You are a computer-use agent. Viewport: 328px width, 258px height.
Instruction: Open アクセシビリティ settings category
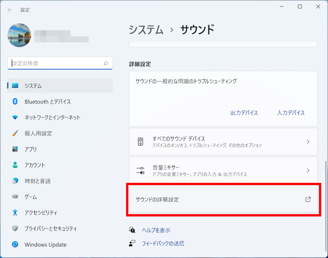pyautogui.click(x=41, y=213)
